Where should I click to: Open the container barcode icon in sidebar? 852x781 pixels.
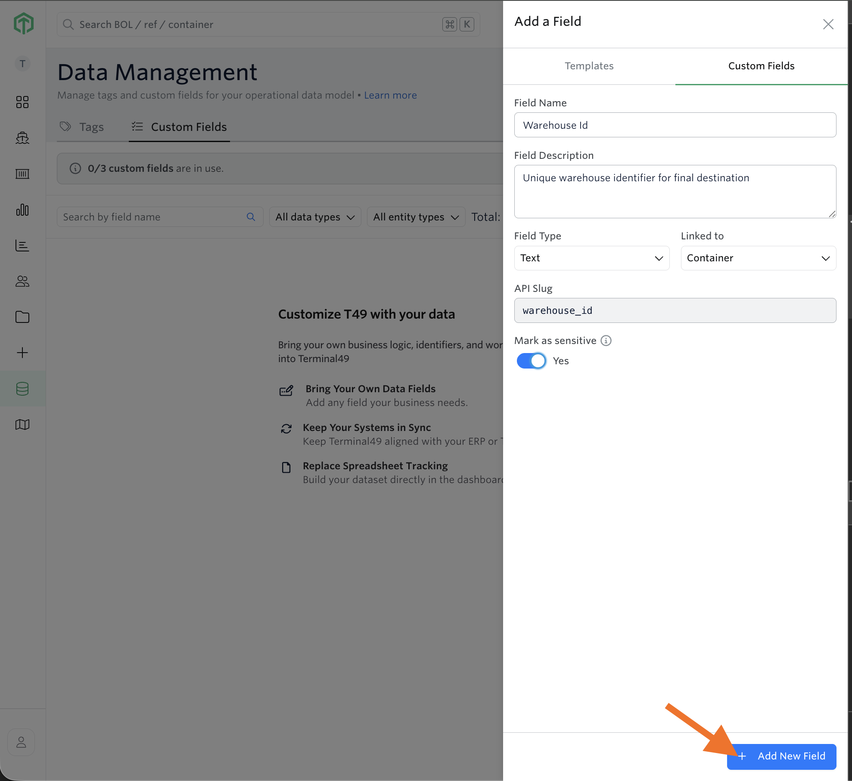[22, 174]
